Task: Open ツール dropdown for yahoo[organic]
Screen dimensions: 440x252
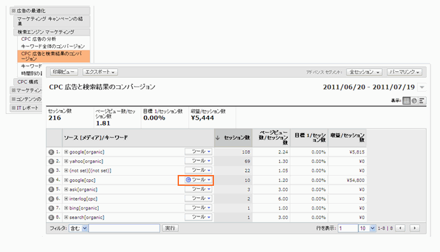Action: (x=199, y=161)
